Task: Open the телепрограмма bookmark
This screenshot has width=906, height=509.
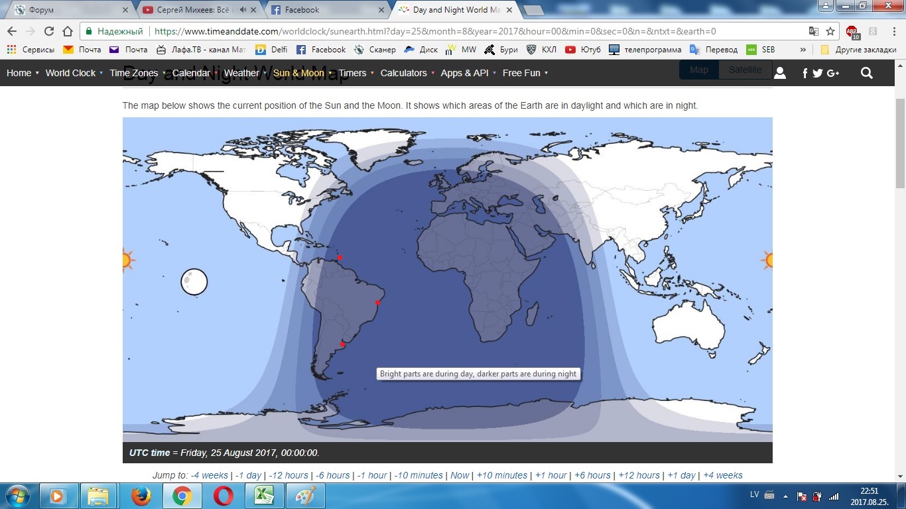Action: pos(645,50)
